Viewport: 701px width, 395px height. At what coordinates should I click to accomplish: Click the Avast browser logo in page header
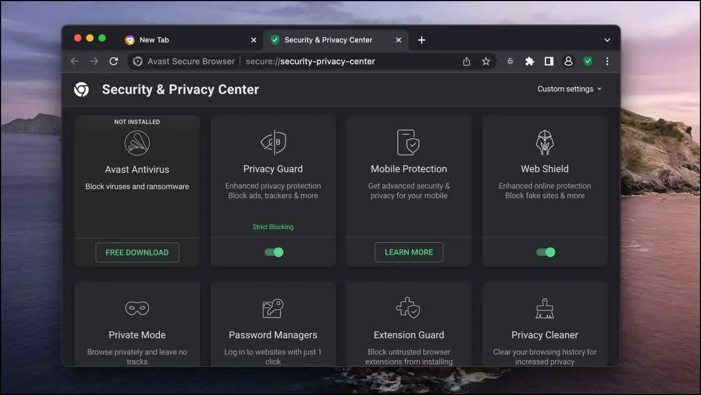[81, 89]
